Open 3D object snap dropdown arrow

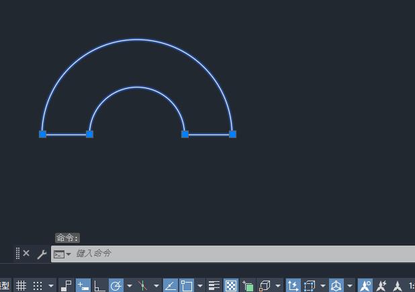pos(278,286)
